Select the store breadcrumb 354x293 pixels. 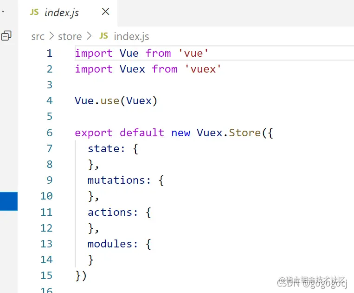[x=70, y=36]
